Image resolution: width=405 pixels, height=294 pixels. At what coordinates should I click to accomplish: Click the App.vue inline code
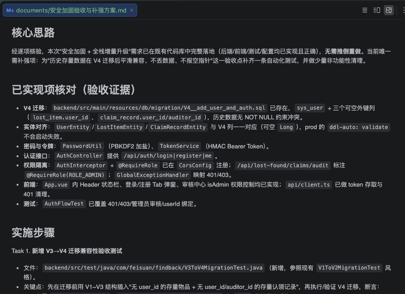click(56, 184)
